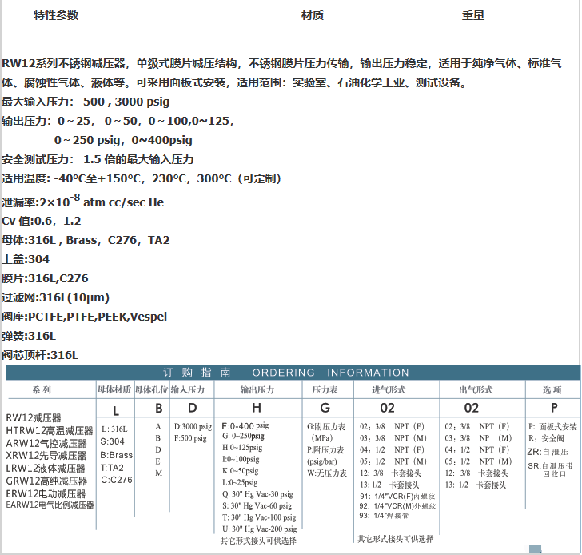Switch to the 重量 tab
The width and height of the screenshot is (582, 555).
coord(473,15)
